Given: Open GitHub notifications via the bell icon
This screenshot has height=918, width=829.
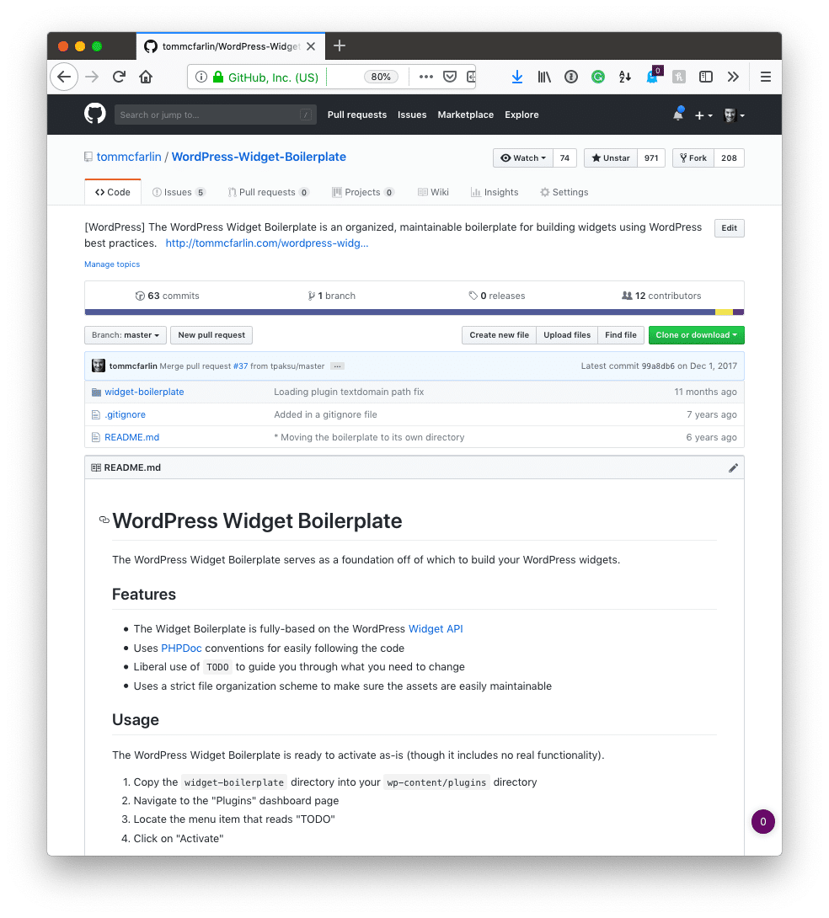Looking at the screenshot, I should tap(678, 114).
